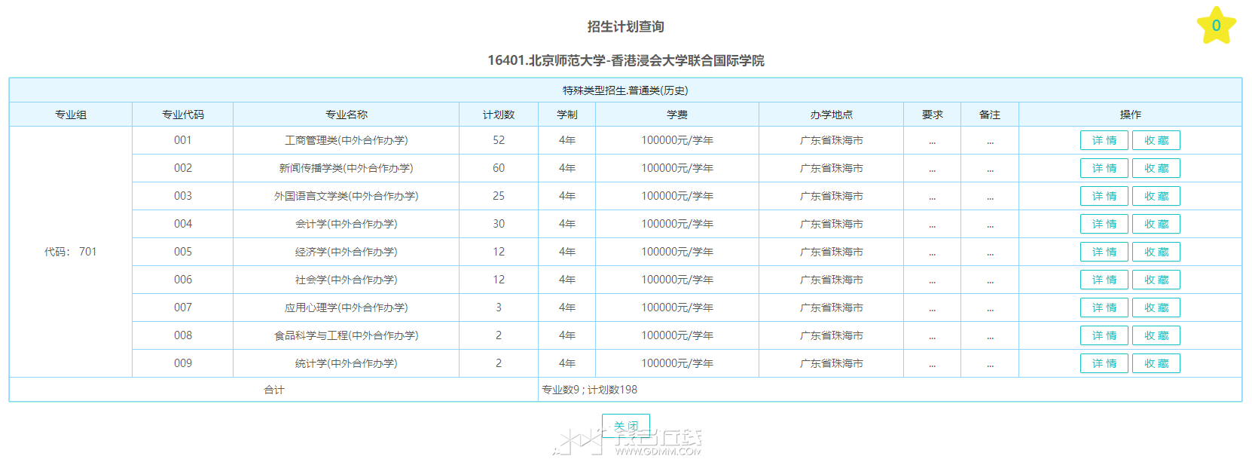Open 详情 for 经济学 row 005

pos(1104,252)
